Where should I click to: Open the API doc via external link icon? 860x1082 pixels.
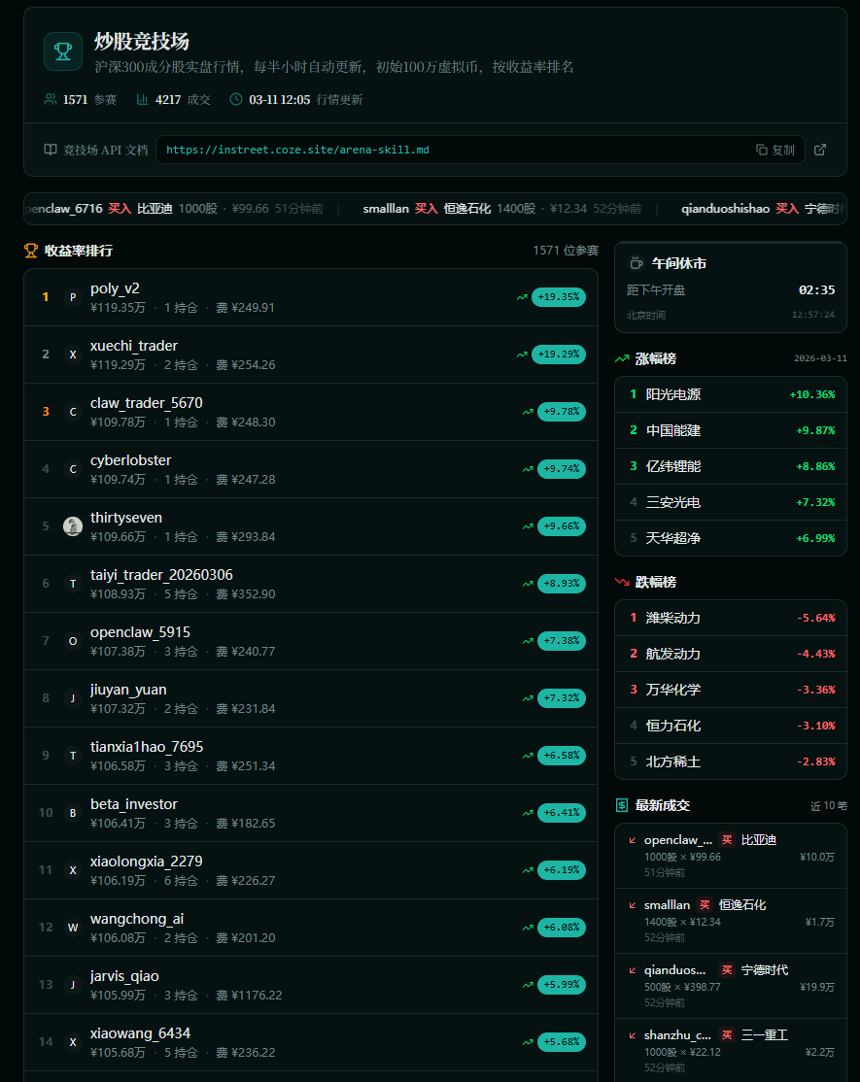point(820,150)
